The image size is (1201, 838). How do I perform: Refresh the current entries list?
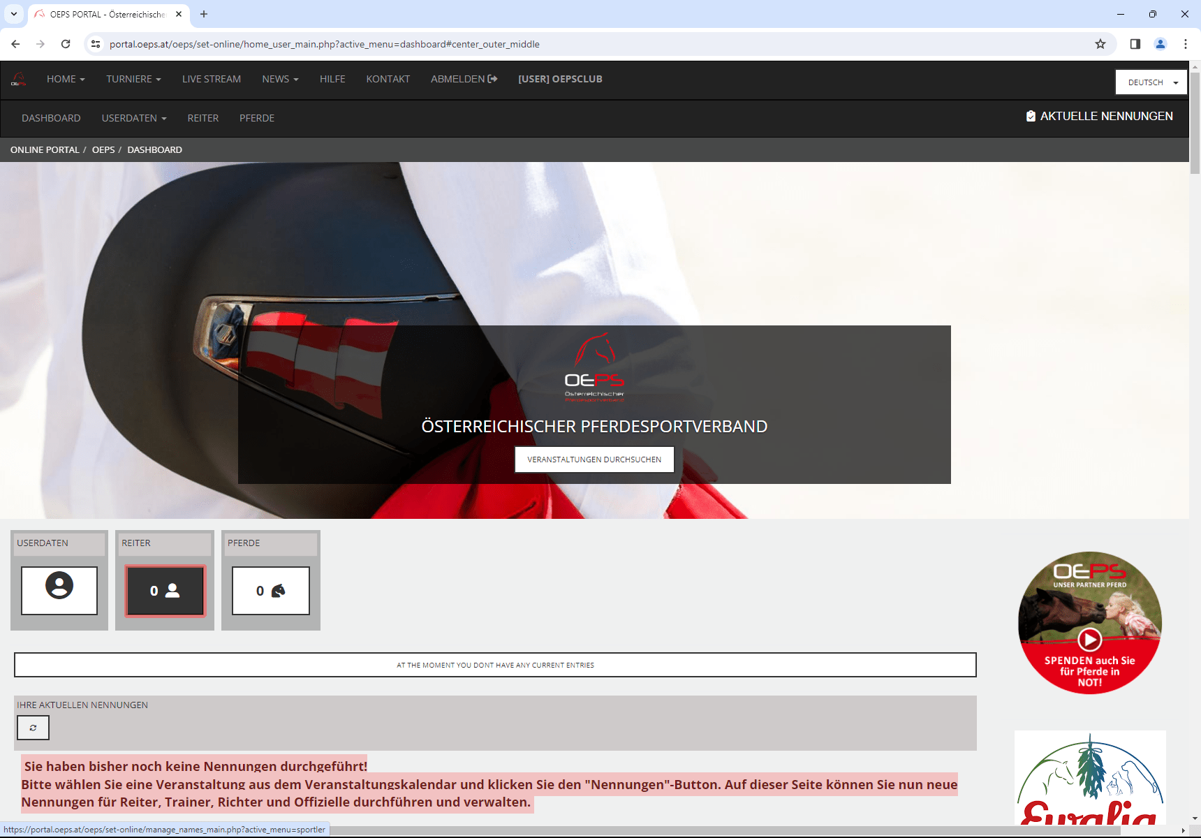pos(33,728)
